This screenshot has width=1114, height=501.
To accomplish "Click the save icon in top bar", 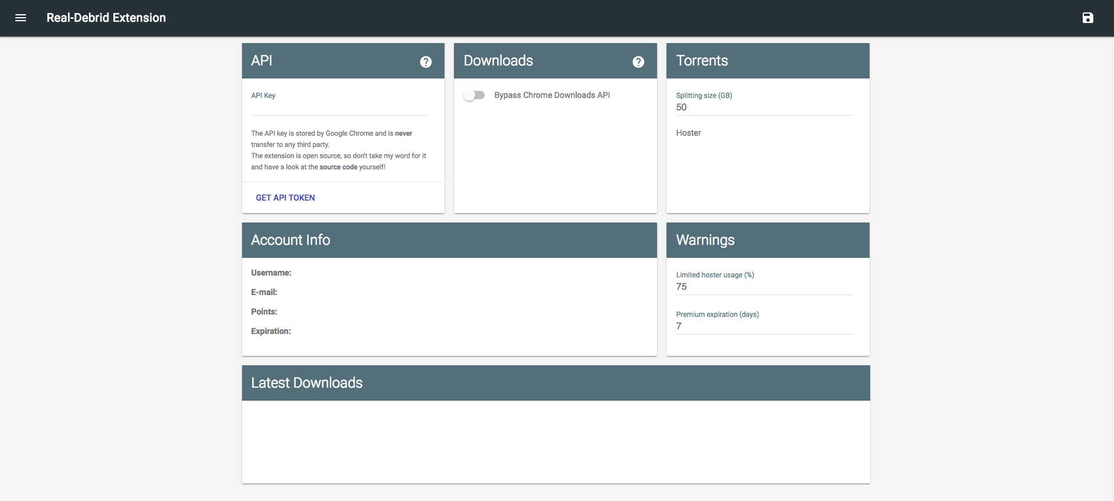I will coord(1087,18).
